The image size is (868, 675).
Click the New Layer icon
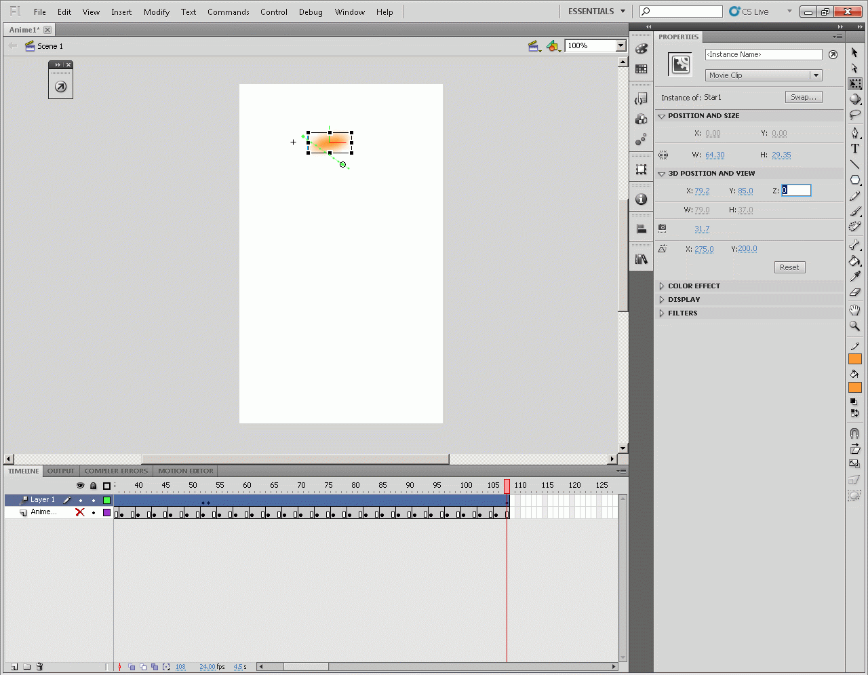[x=14, y=667]
